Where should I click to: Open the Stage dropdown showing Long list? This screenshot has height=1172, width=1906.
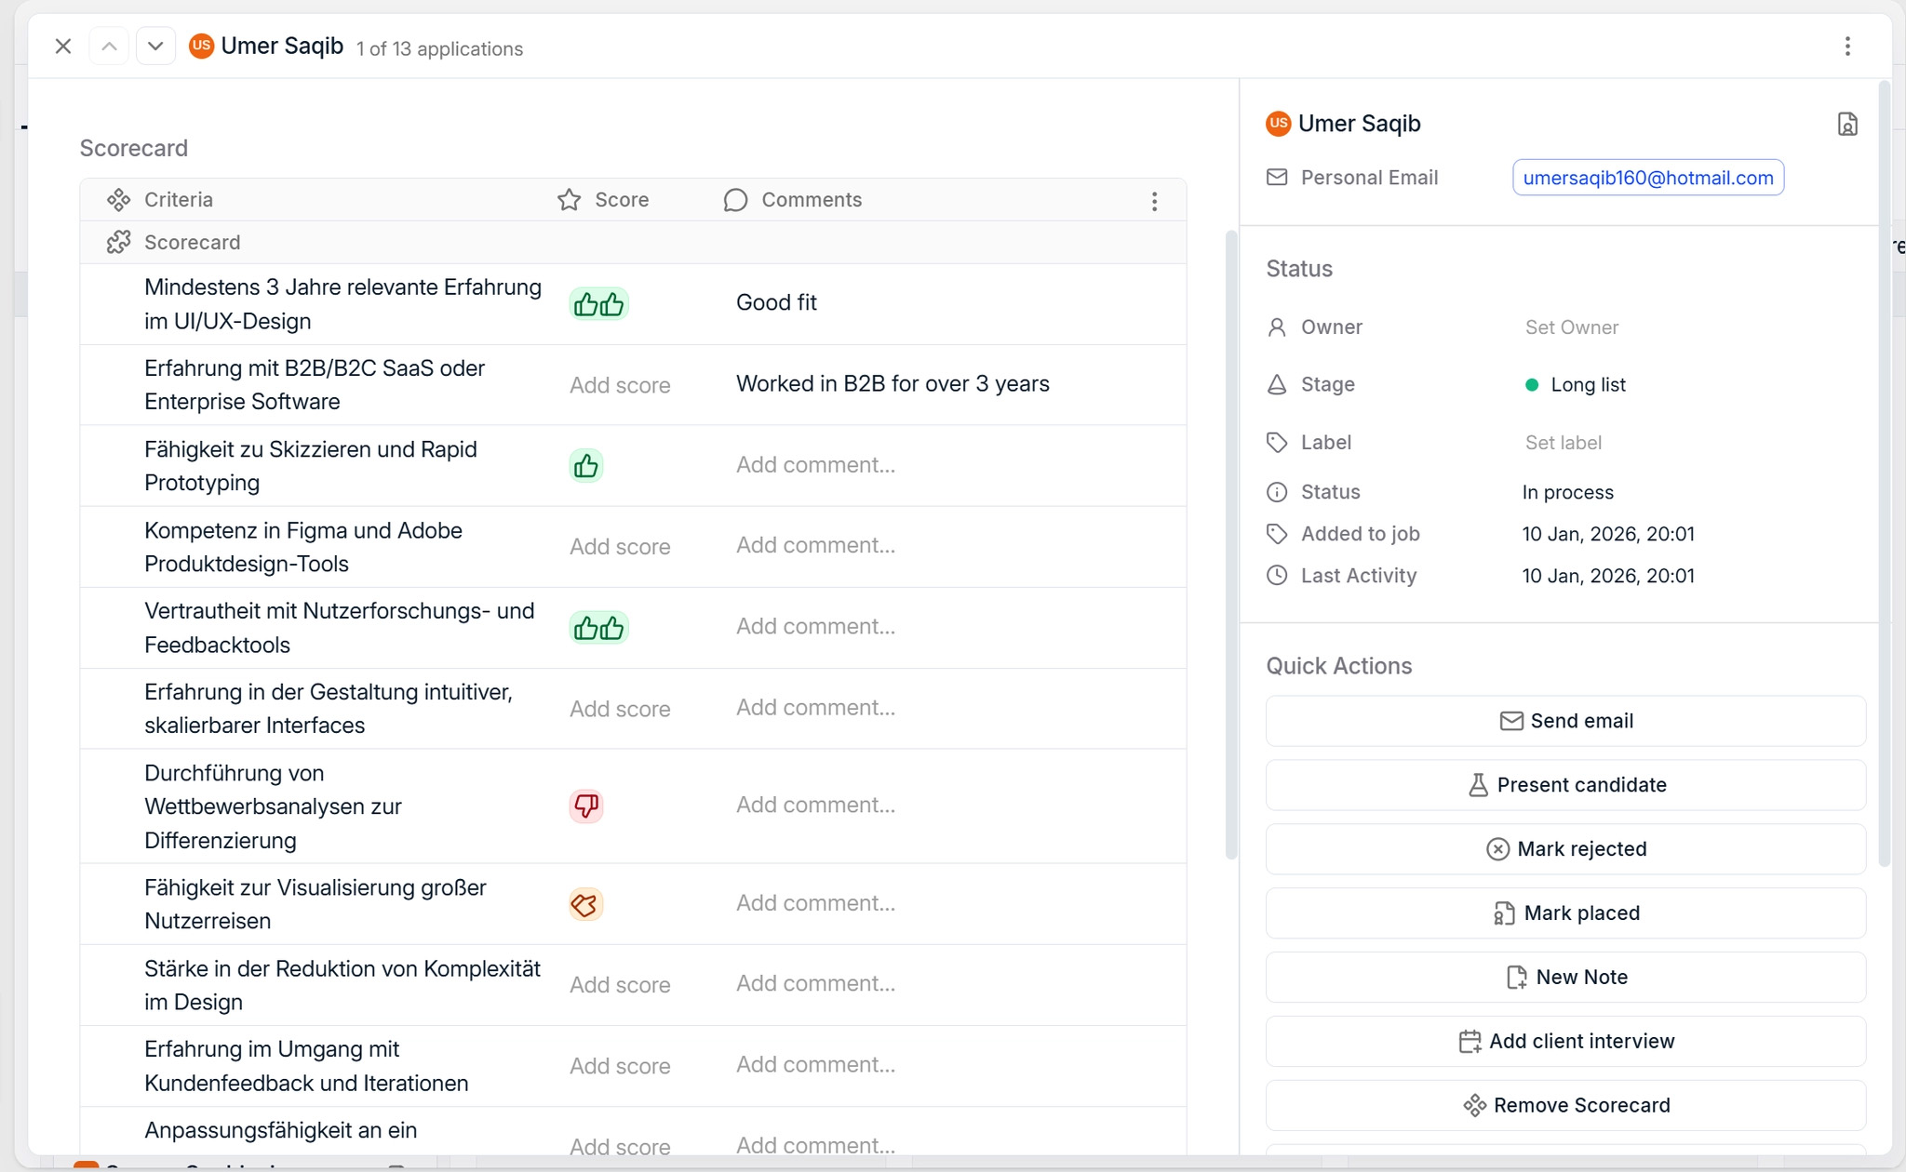(1587, 385)
